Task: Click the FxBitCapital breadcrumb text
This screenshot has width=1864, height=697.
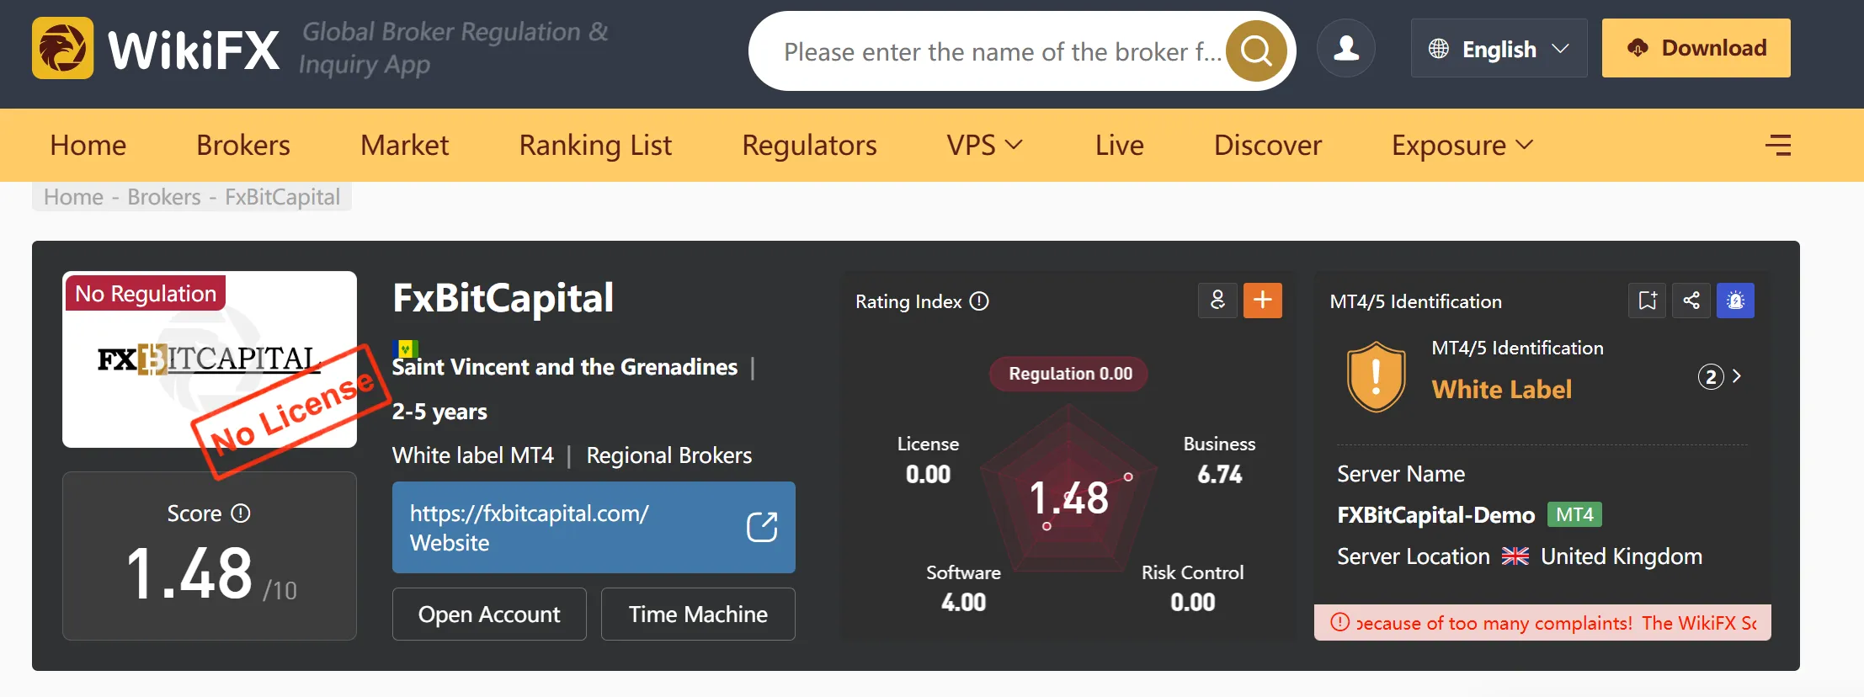Action: pyautogui.click(x=282, y=197)
